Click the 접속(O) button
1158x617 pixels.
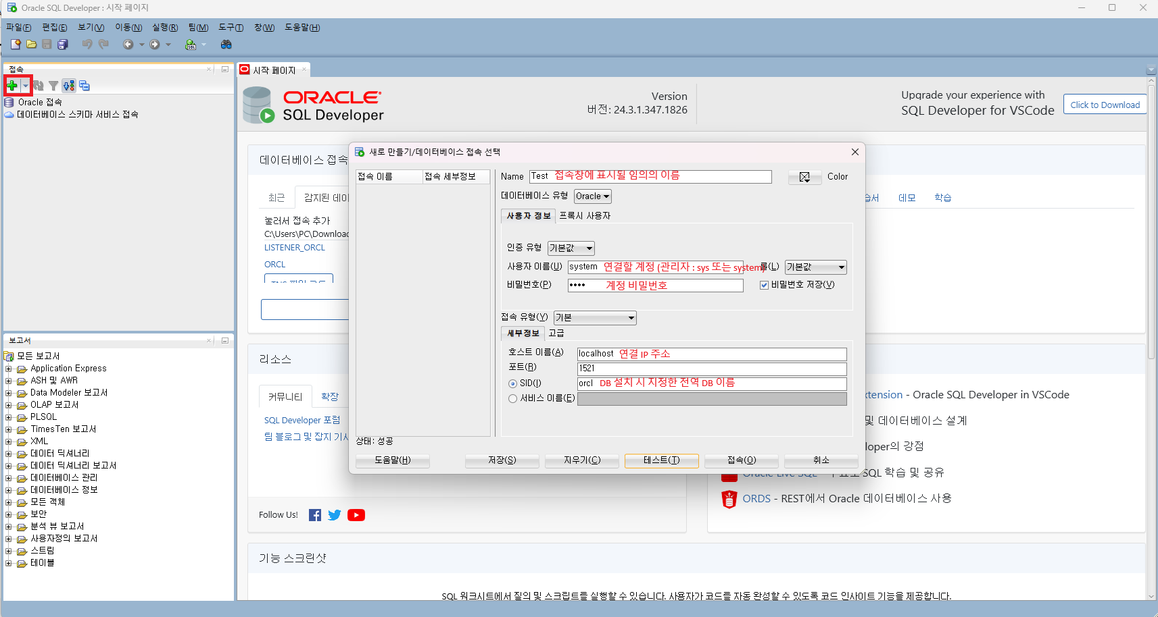[x=742, y=460]
